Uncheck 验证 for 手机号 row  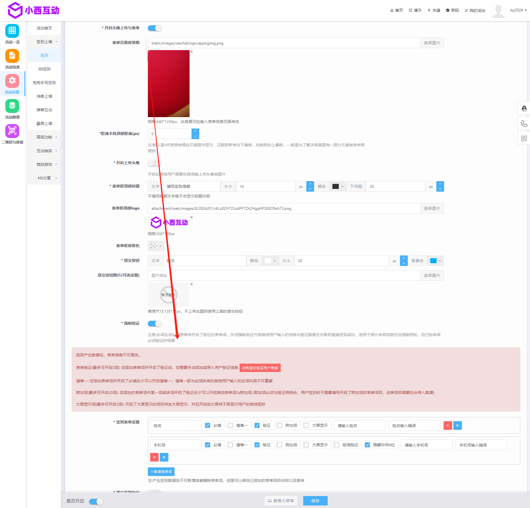coord(257,445)
